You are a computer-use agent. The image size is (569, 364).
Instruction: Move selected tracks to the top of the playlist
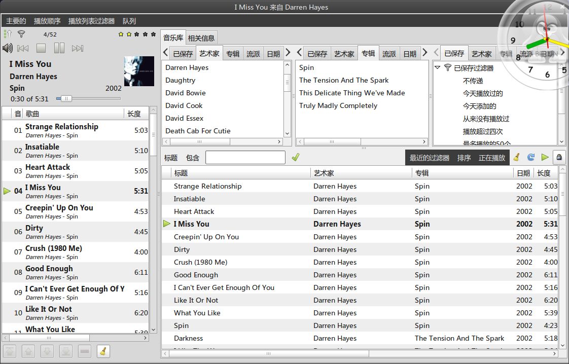[x=10, y=351]
